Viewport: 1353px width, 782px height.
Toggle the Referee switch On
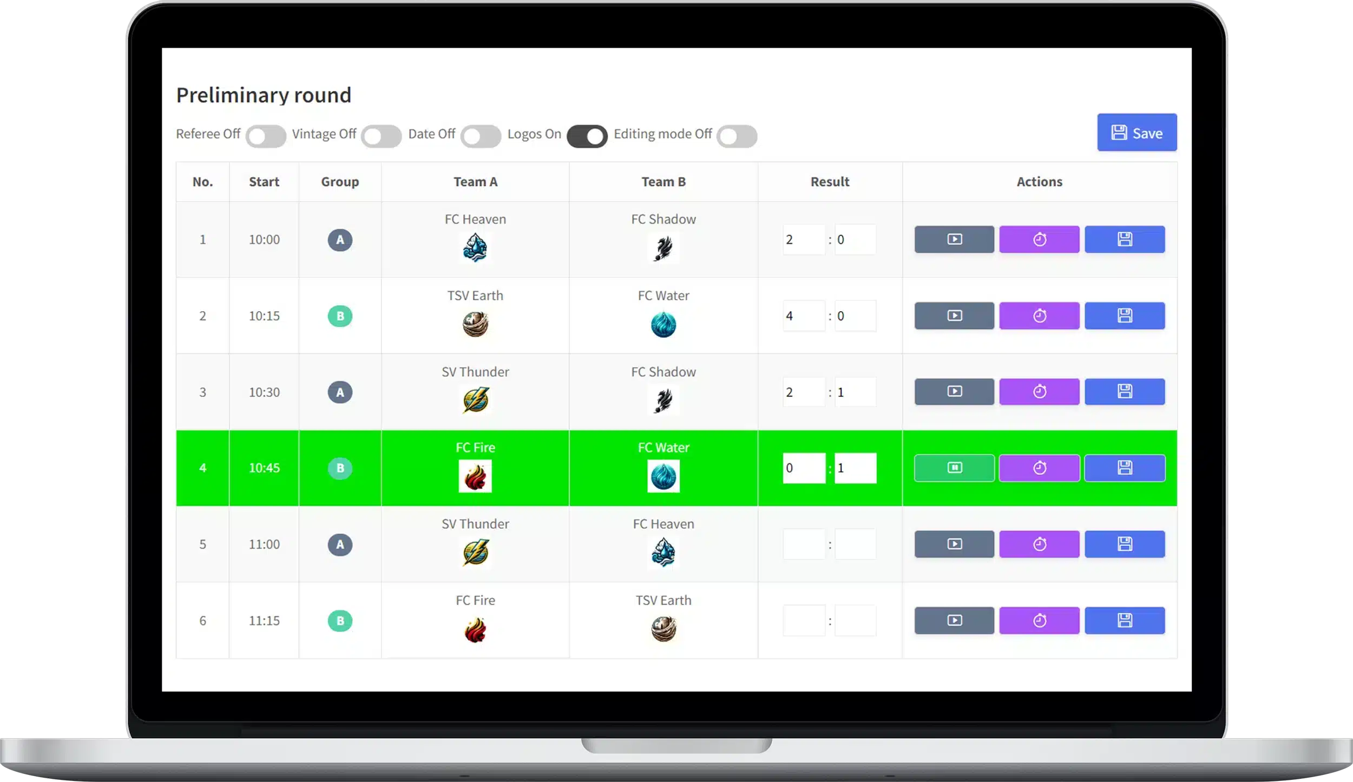[266, 134]
